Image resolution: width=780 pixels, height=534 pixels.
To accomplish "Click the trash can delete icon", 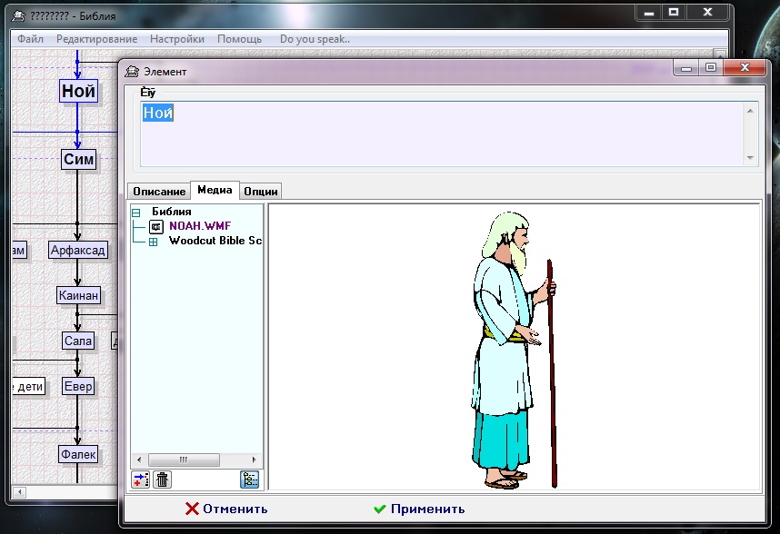I will click(162, 480).
